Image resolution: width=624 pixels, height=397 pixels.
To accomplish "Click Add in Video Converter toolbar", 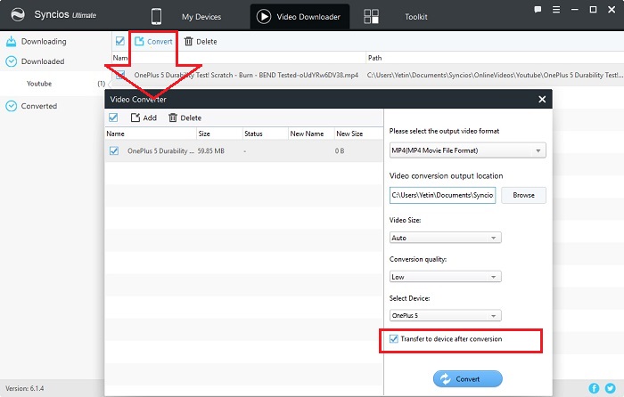I will (x=144, y=117).
